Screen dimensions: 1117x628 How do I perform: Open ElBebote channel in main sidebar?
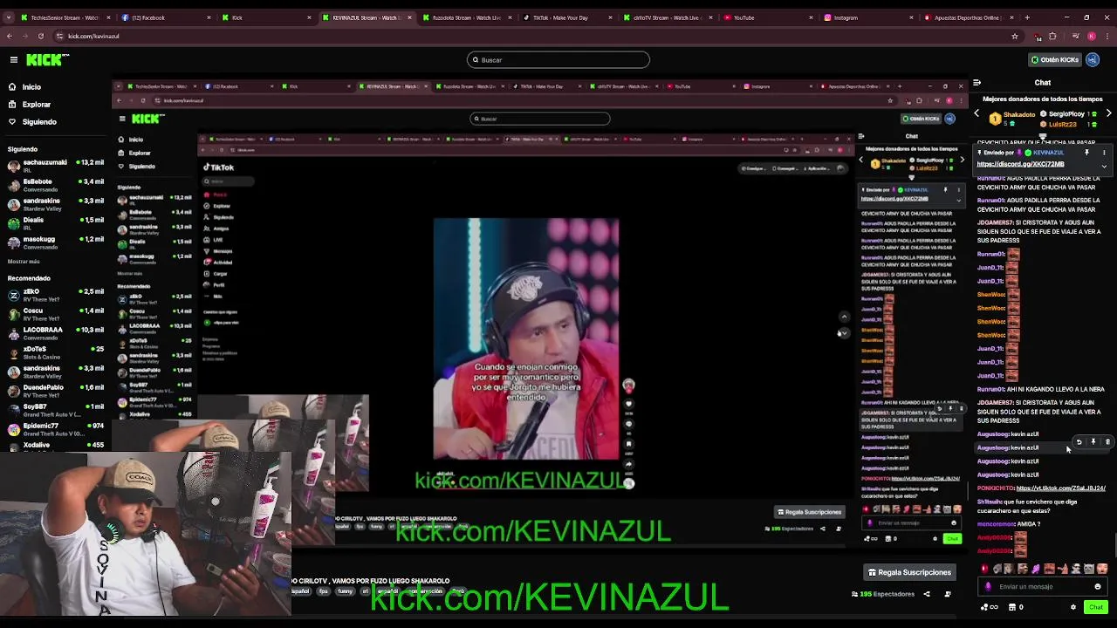point(56,185)
